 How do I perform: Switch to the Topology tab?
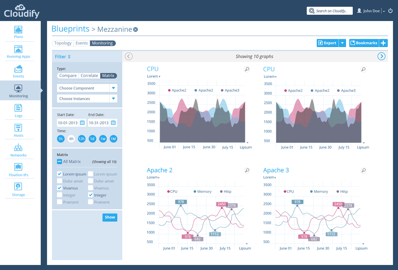(63, 43)
